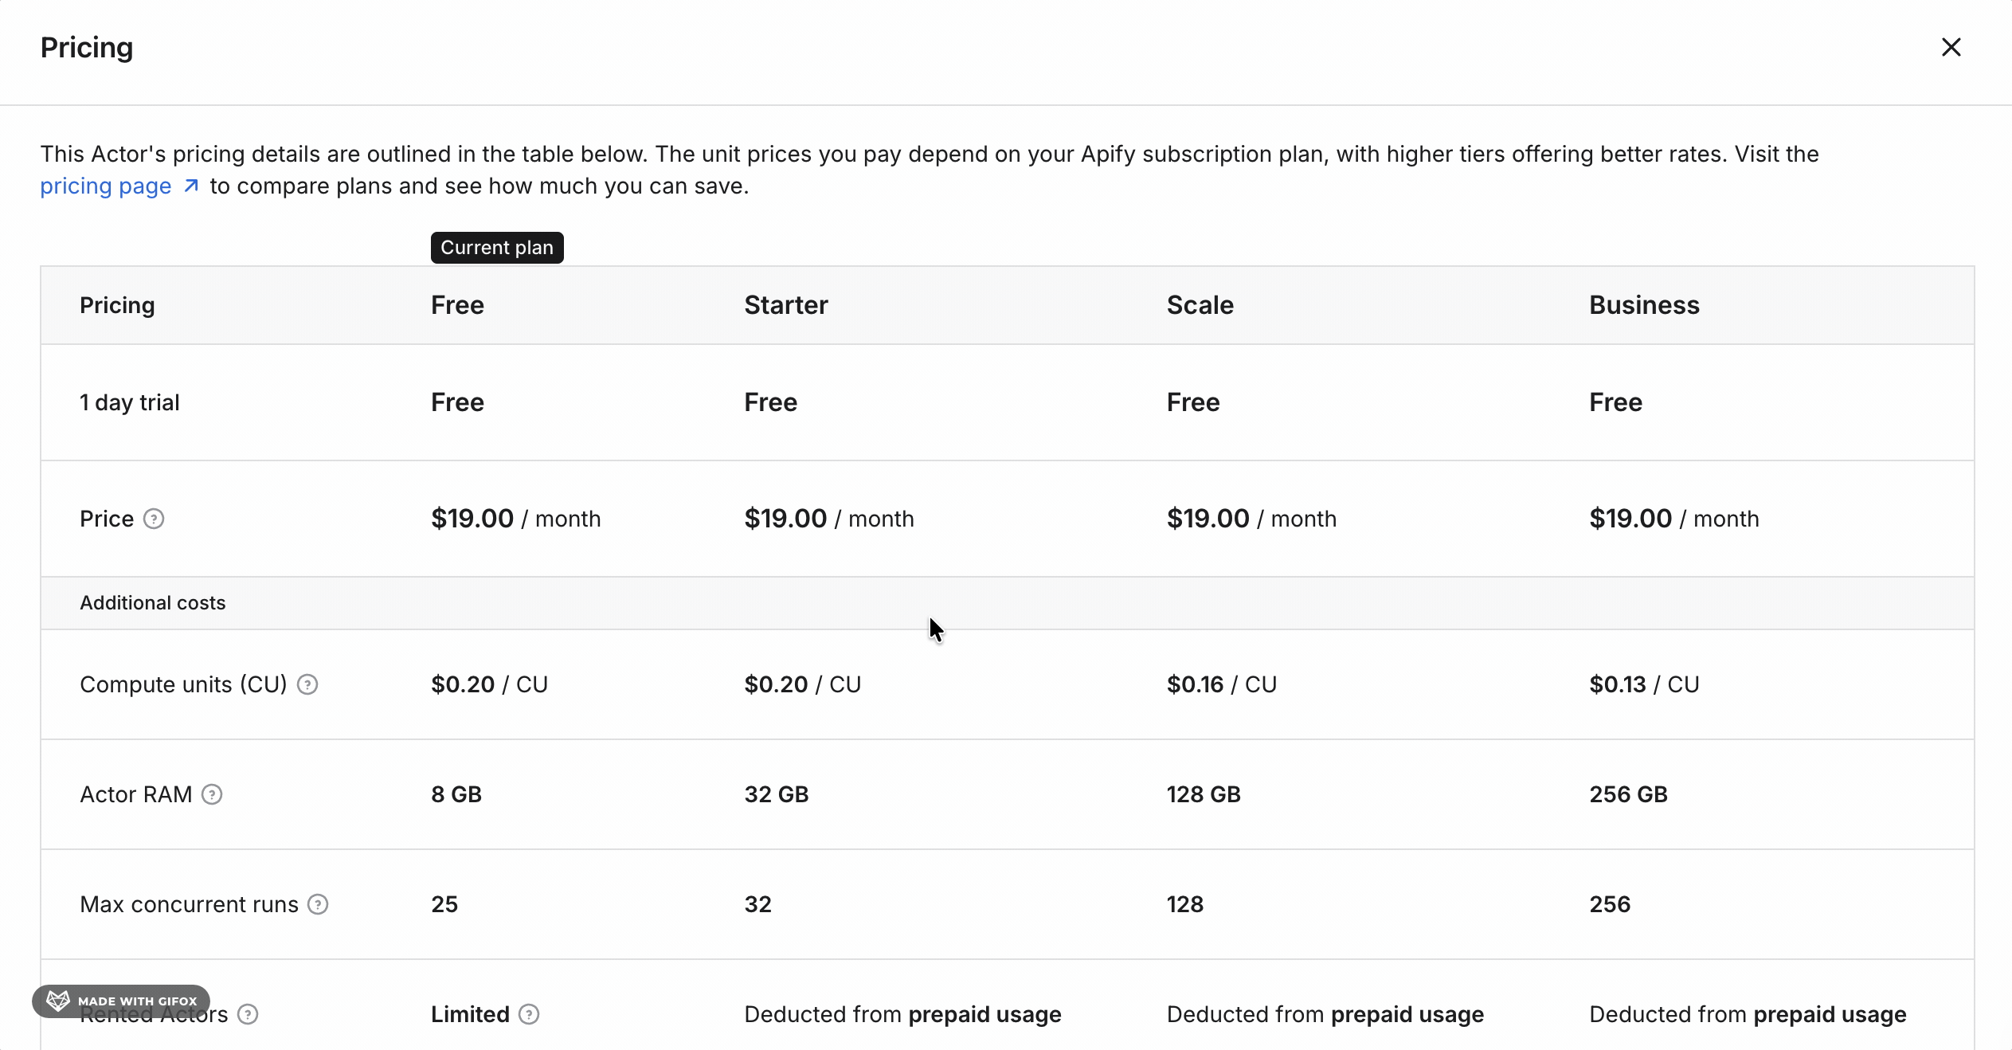Click the Business $19.00 / month price
The width and height of the screenshot is (2012, 1050).
(1674, 519)
